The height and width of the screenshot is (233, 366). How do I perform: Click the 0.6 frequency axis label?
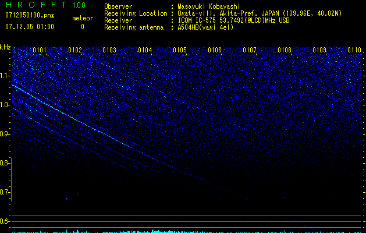pyautogui.click(x=5, y=221)
